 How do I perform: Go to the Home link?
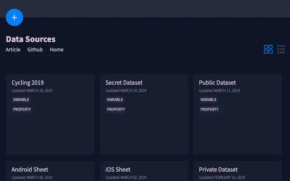point(57,50)
